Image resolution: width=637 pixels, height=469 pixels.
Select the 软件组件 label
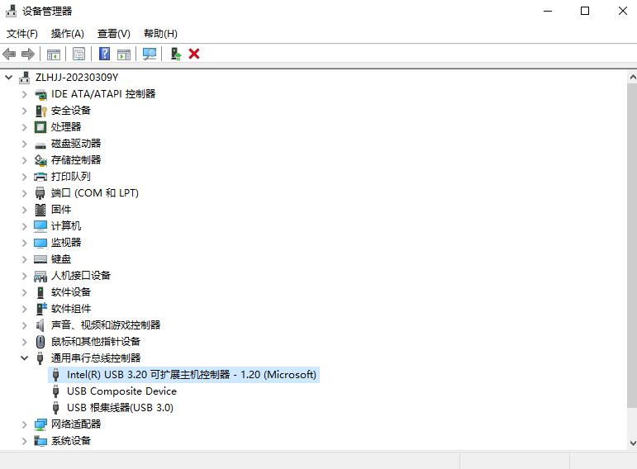pos(71,309)
